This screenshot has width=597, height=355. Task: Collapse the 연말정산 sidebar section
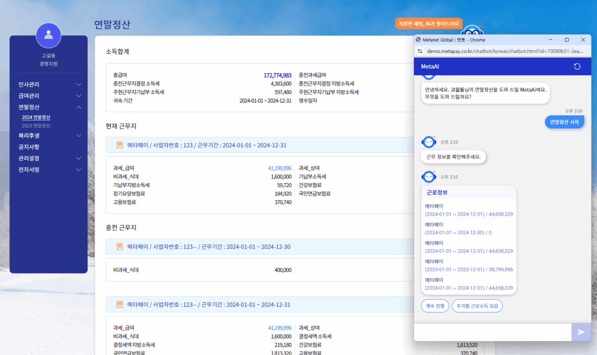pyautogui.click(x=78, y=107)
